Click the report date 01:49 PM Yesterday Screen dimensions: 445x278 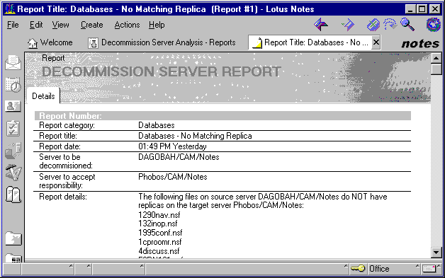point(172,146)
